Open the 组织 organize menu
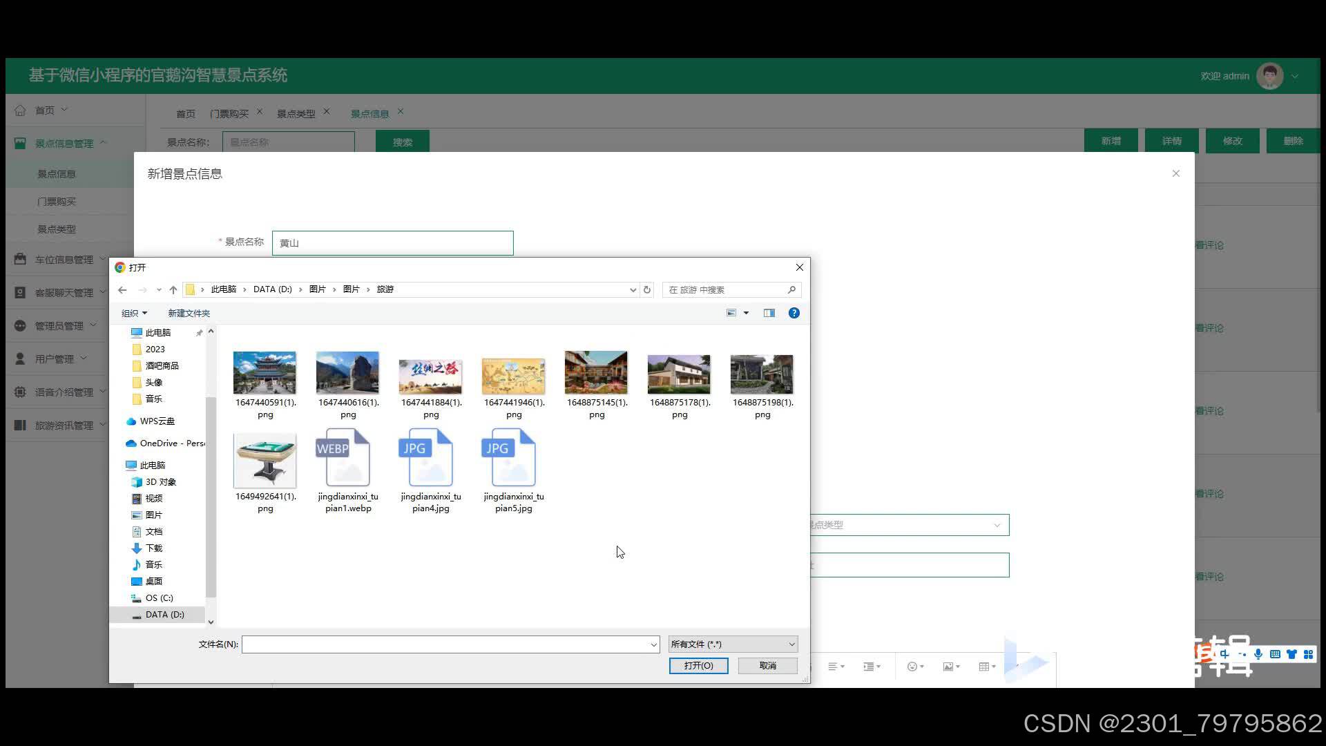Image resolution: width=1326 pixels, height=746 pixels. (x=134, y=313)
